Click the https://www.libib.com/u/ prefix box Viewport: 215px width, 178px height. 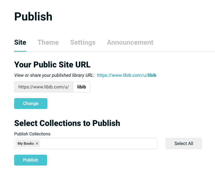44,87
